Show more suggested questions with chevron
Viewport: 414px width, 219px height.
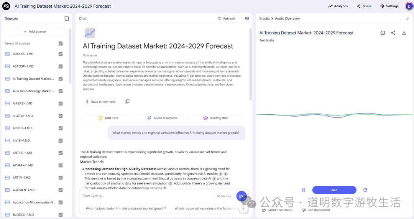[243, 209]
